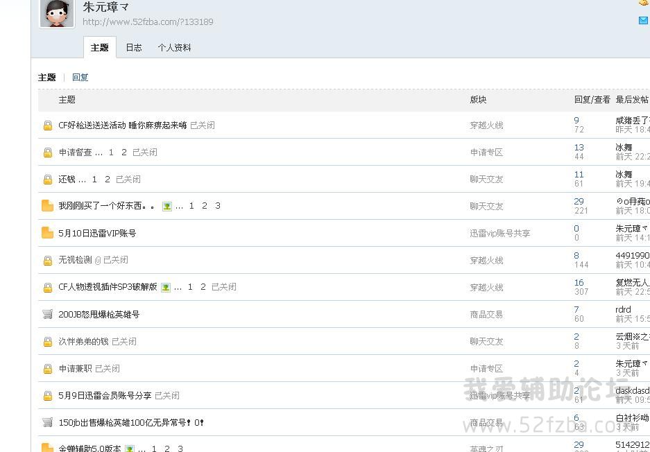
Task: Switch to the 日志 tab
Action: click(x=134, y=48)
